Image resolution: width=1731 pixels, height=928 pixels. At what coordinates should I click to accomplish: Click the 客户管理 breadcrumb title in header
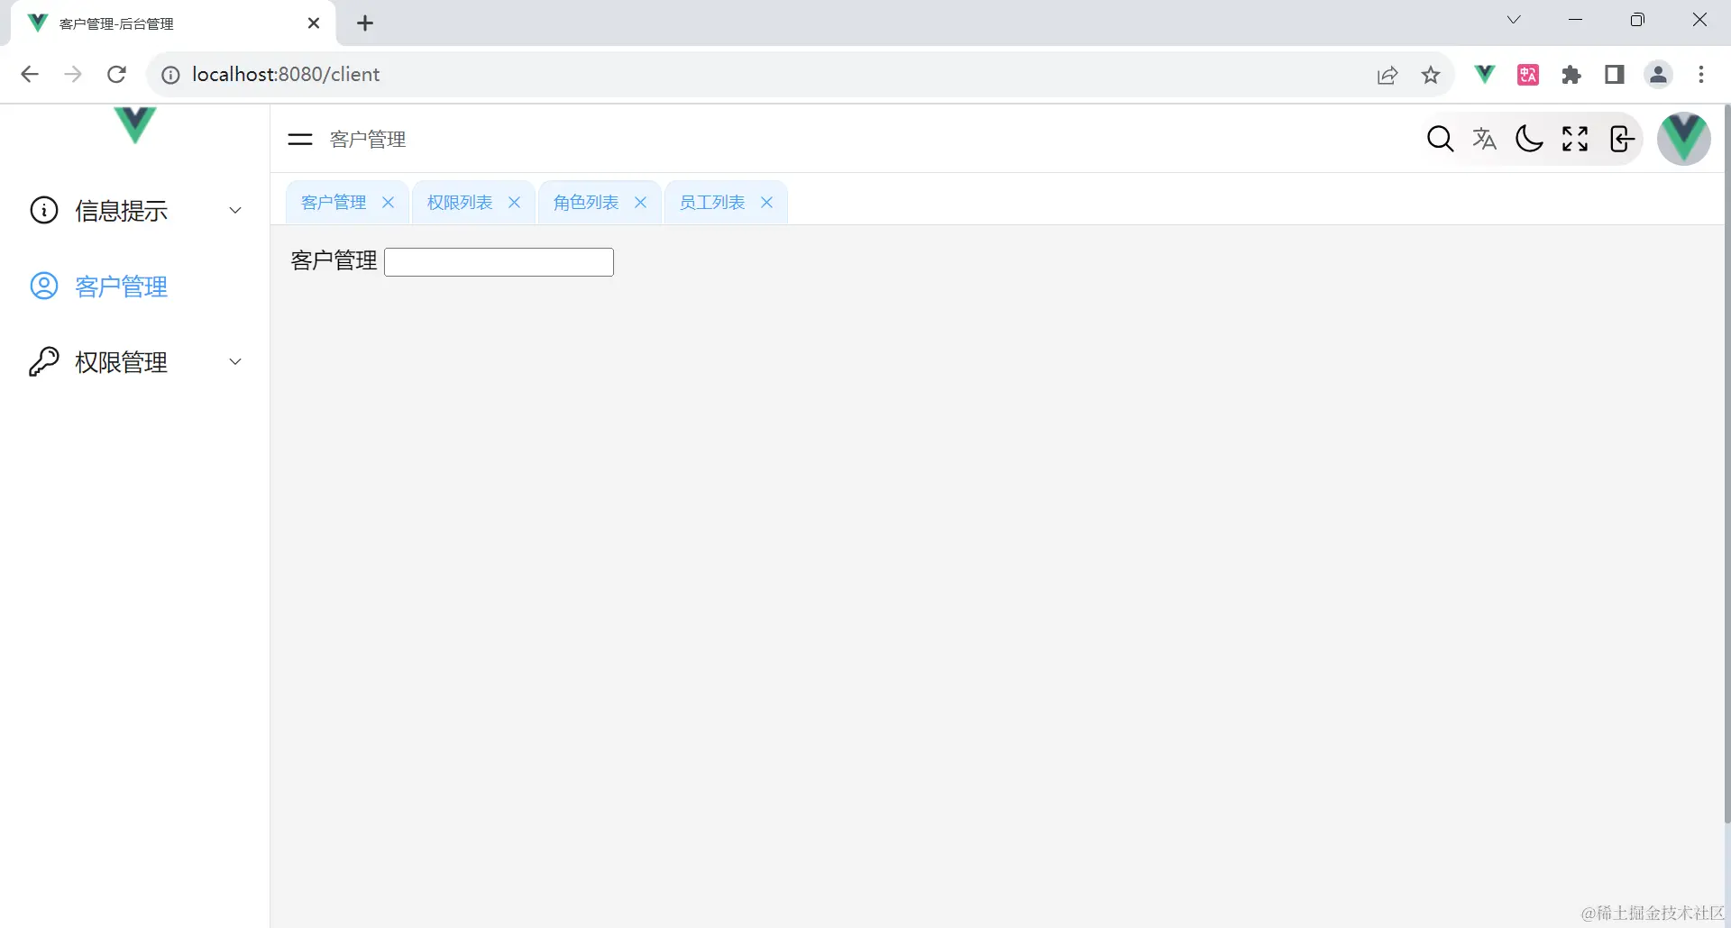click(x=368, y=139)
